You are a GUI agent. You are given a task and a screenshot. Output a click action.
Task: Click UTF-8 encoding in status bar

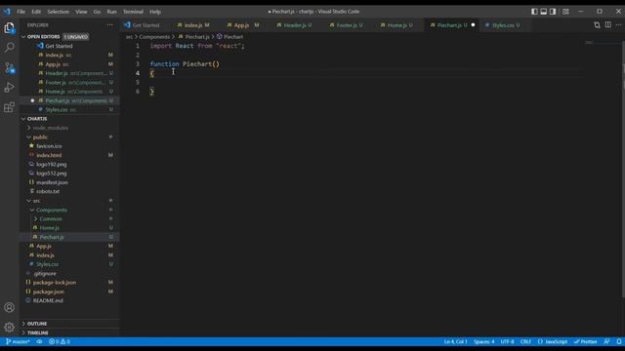(x=507, y=341)
